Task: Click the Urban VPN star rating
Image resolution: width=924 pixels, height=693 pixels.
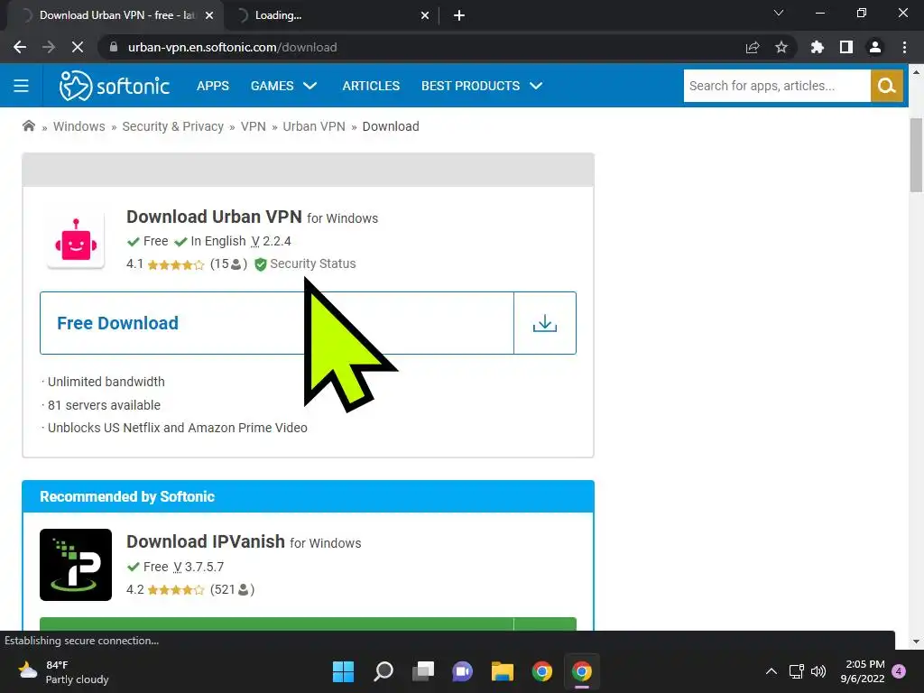Action: tap(176, 264)
